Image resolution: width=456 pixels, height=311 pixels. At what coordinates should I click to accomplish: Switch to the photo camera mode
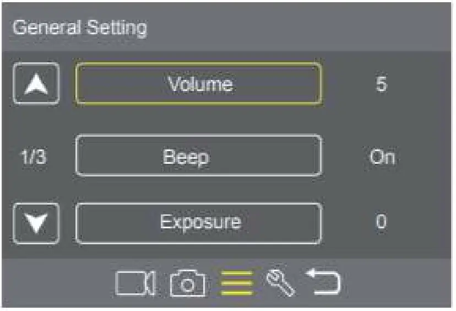[187, 283]
